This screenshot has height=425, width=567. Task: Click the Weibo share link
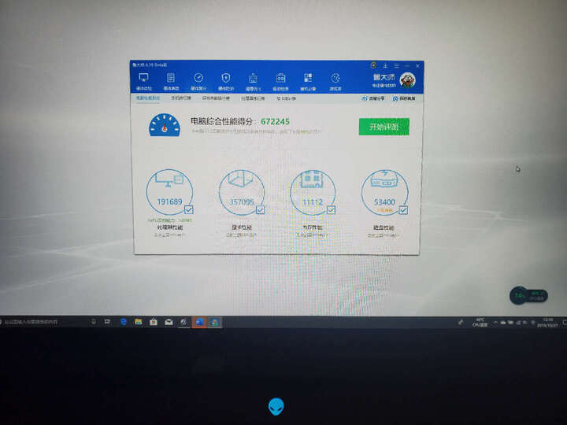373,98
